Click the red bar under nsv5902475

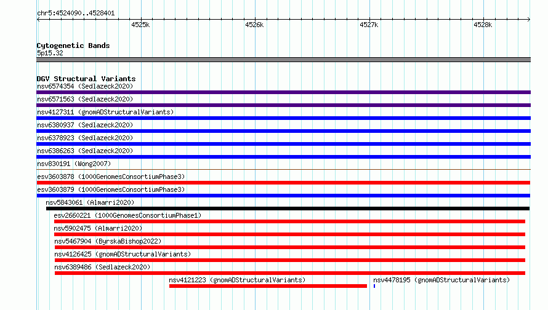pos(290,234)
